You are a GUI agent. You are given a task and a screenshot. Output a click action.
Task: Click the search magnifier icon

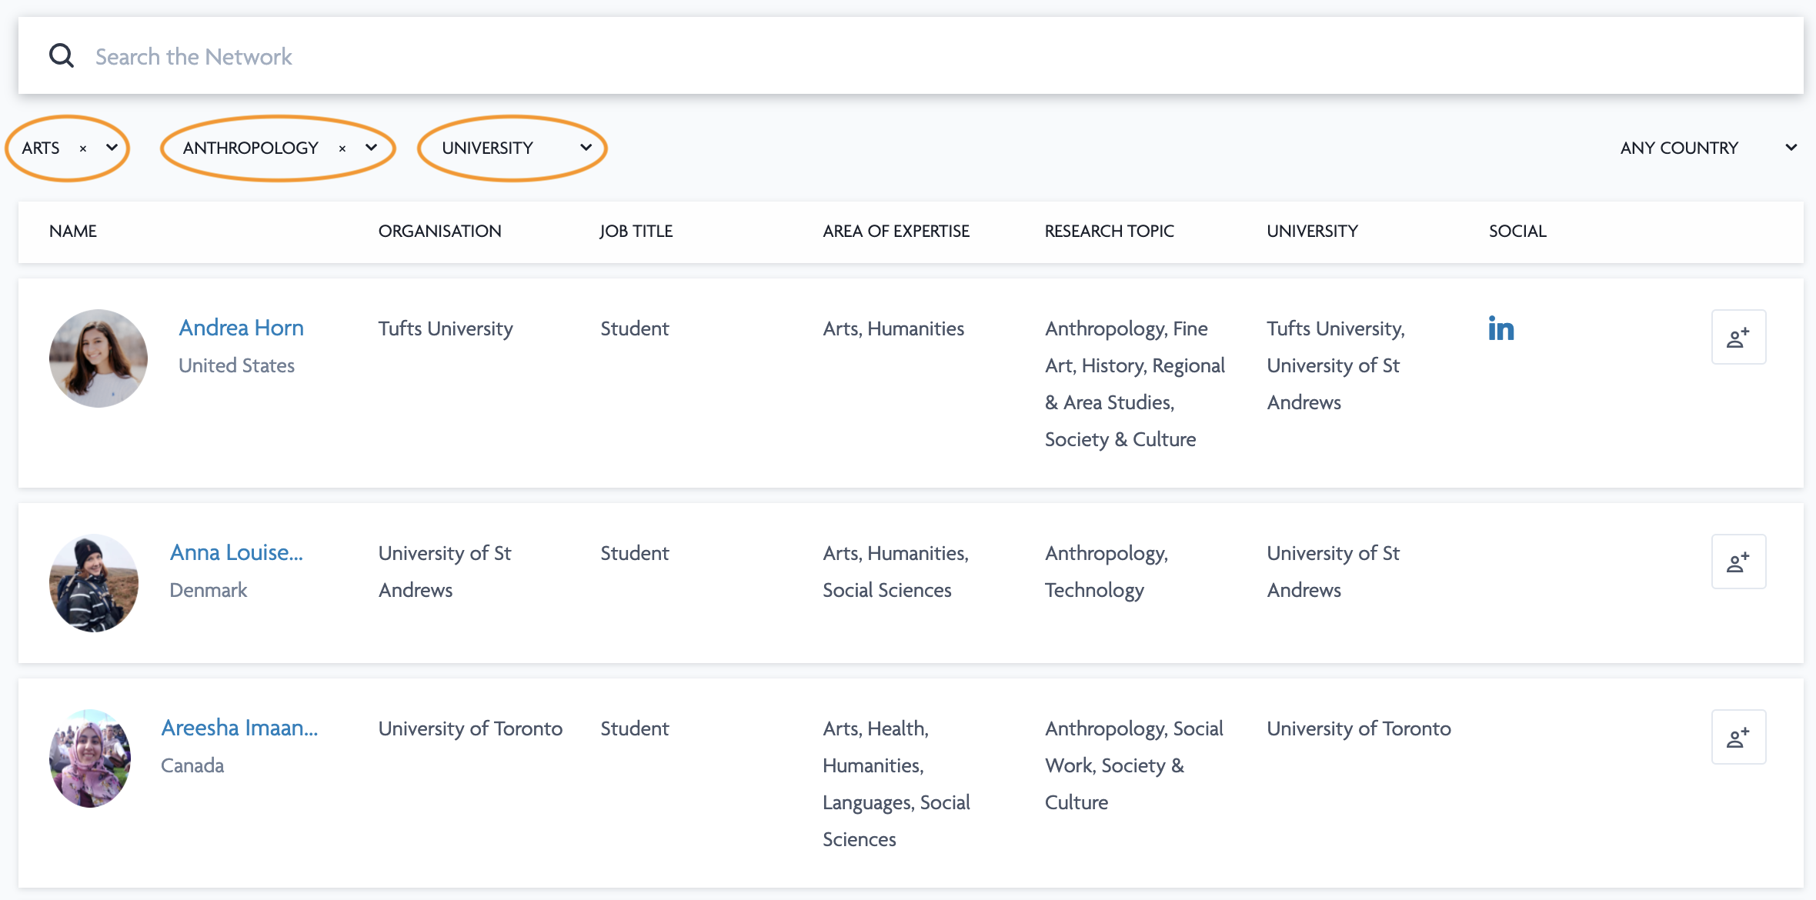(x=62, y=56)
